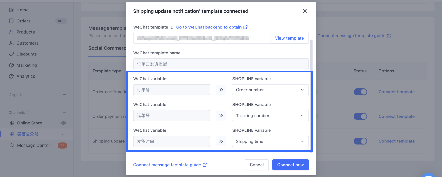Close the template dialog with X
Screen dimensions: 442x177
pyautogui.click(x=305, y=11)
